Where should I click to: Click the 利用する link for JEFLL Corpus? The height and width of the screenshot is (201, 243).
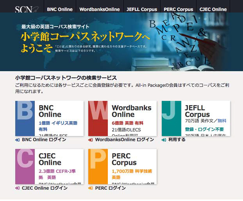tap(177, 140)
